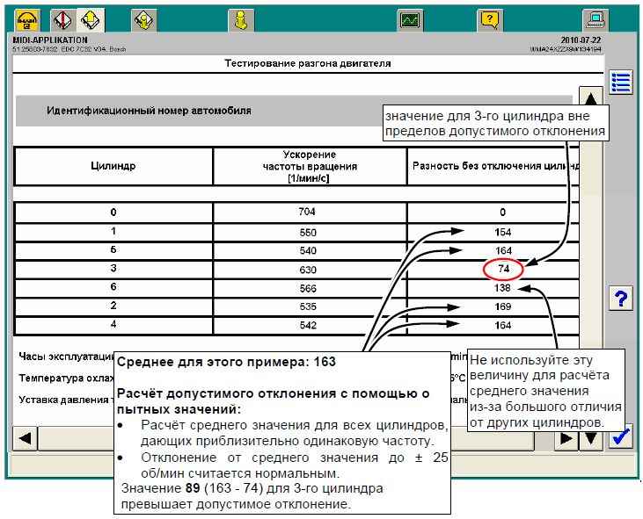Click cylinder number 3 in the Цилиндр column
643x519 pixels.
[x=113, y=269]
